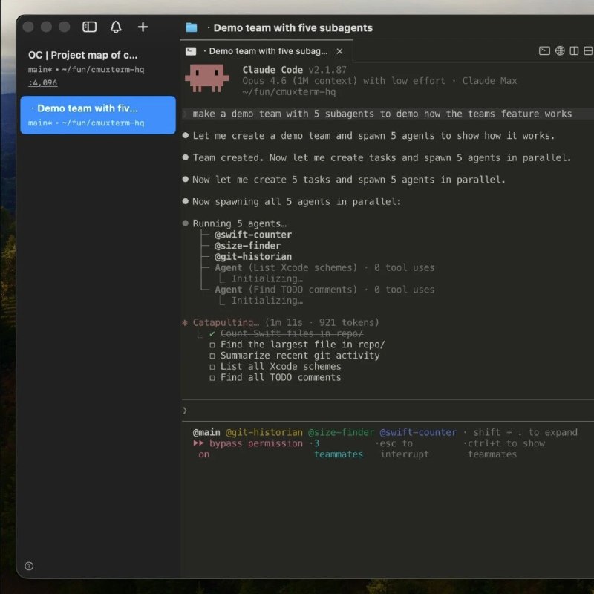Open browser globe icon

560,50
